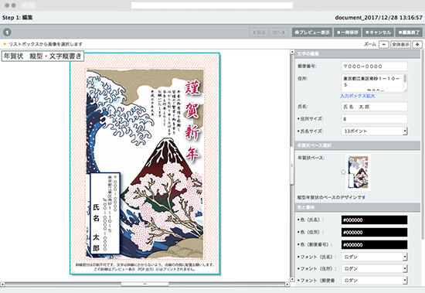Open the 色（住所） color swatch

[x=374, y=232]
